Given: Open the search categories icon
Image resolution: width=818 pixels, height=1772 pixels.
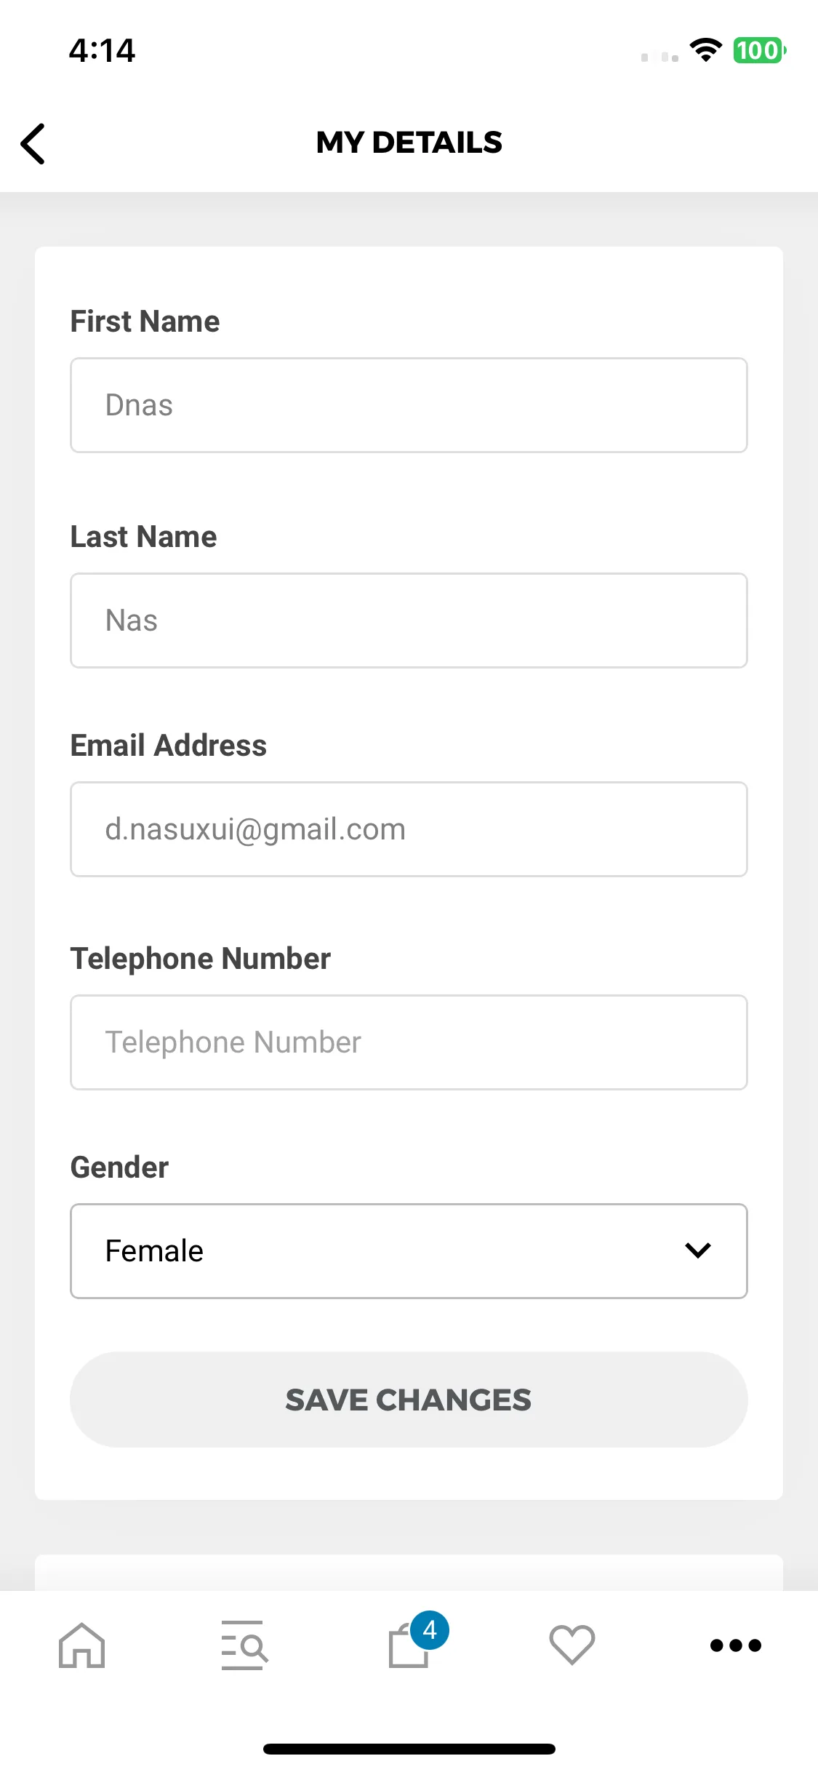Looking at the screenshot, I should pyautogui.click(x=244, y=1645).
